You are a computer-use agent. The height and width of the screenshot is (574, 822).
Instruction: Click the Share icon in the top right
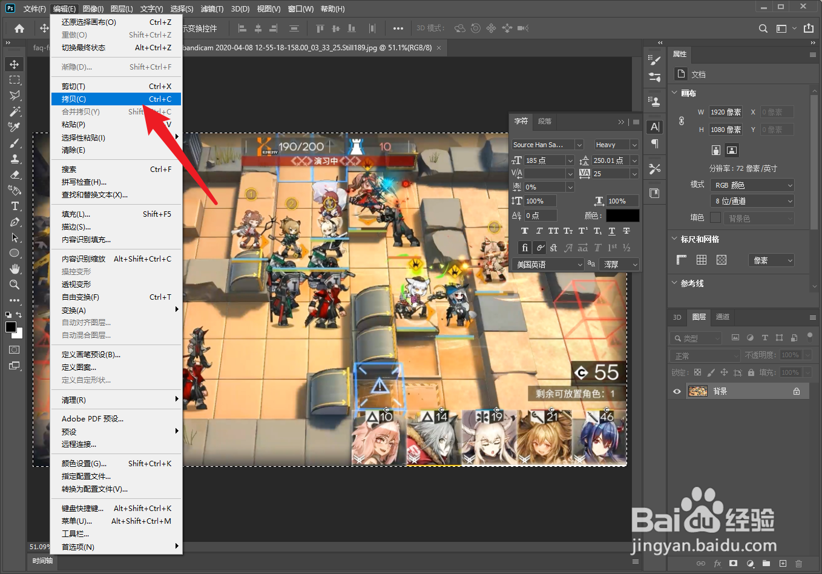coord(809,28)
